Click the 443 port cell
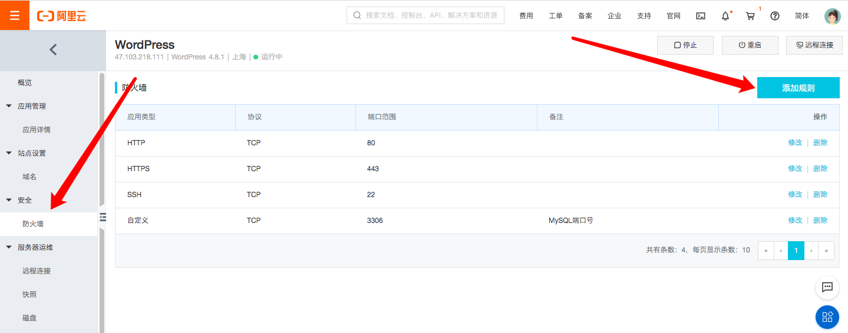848x333 pixels. tap(373, 169)
